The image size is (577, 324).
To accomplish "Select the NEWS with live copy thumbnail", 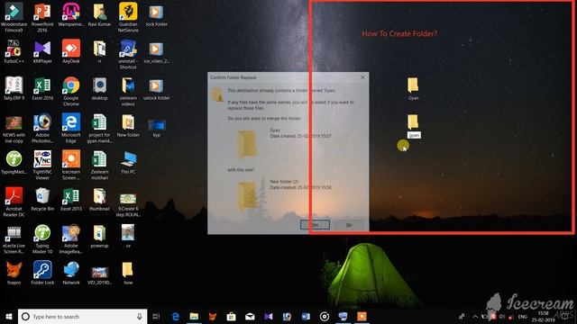I will tap(14, 130).
